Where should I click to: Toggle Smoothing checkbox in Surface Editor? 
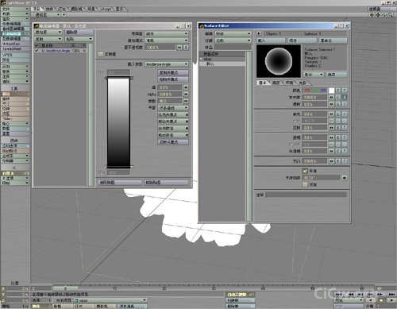[305, 171]
